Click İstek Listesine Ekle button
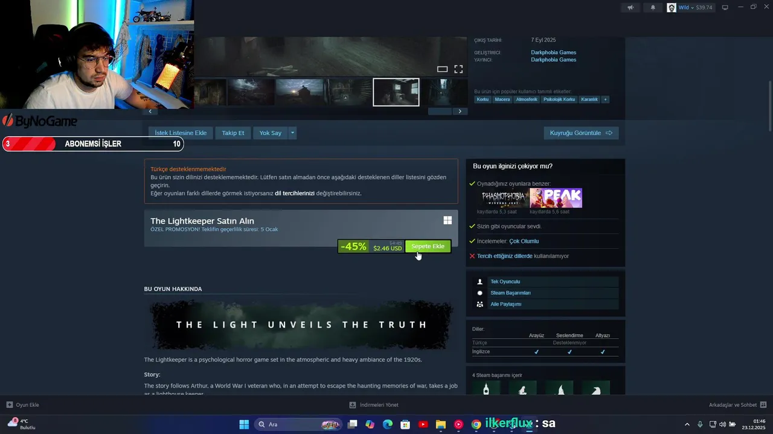 181,133
